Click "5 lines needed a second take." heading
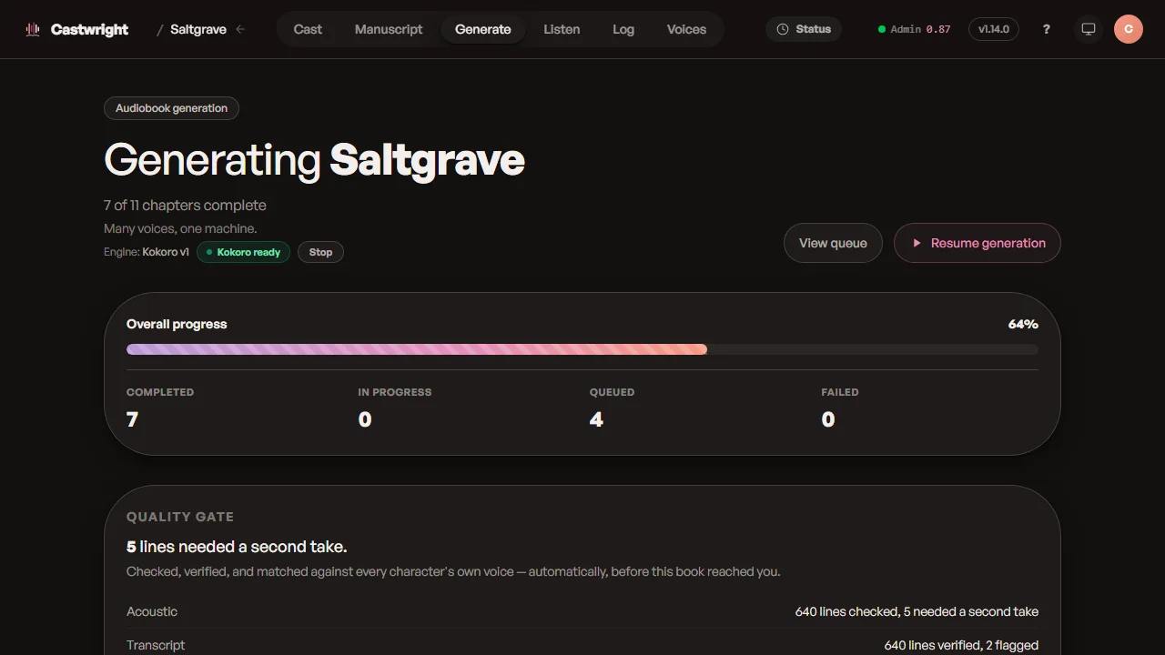 (237, 547)
